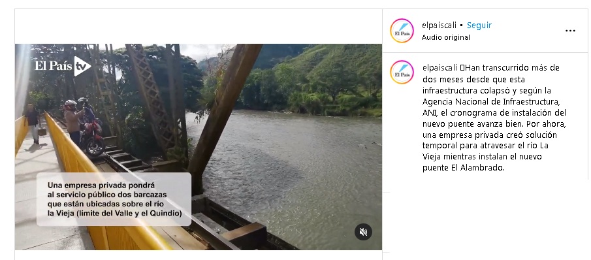591x260 pixels.
Task: Click the caption sentence starting Han transcurrido
Action: (x=494, y=118)
